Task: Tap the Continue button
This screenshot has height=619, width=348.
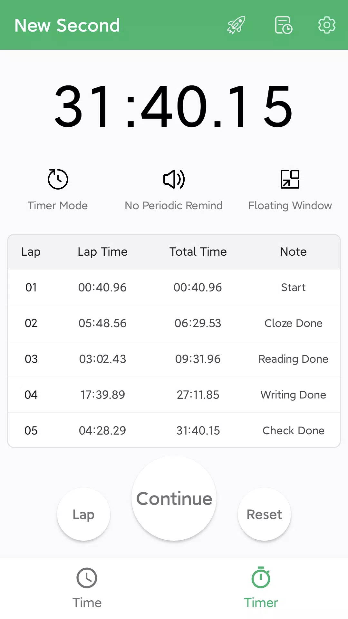Action: click(x=174, y=498)
